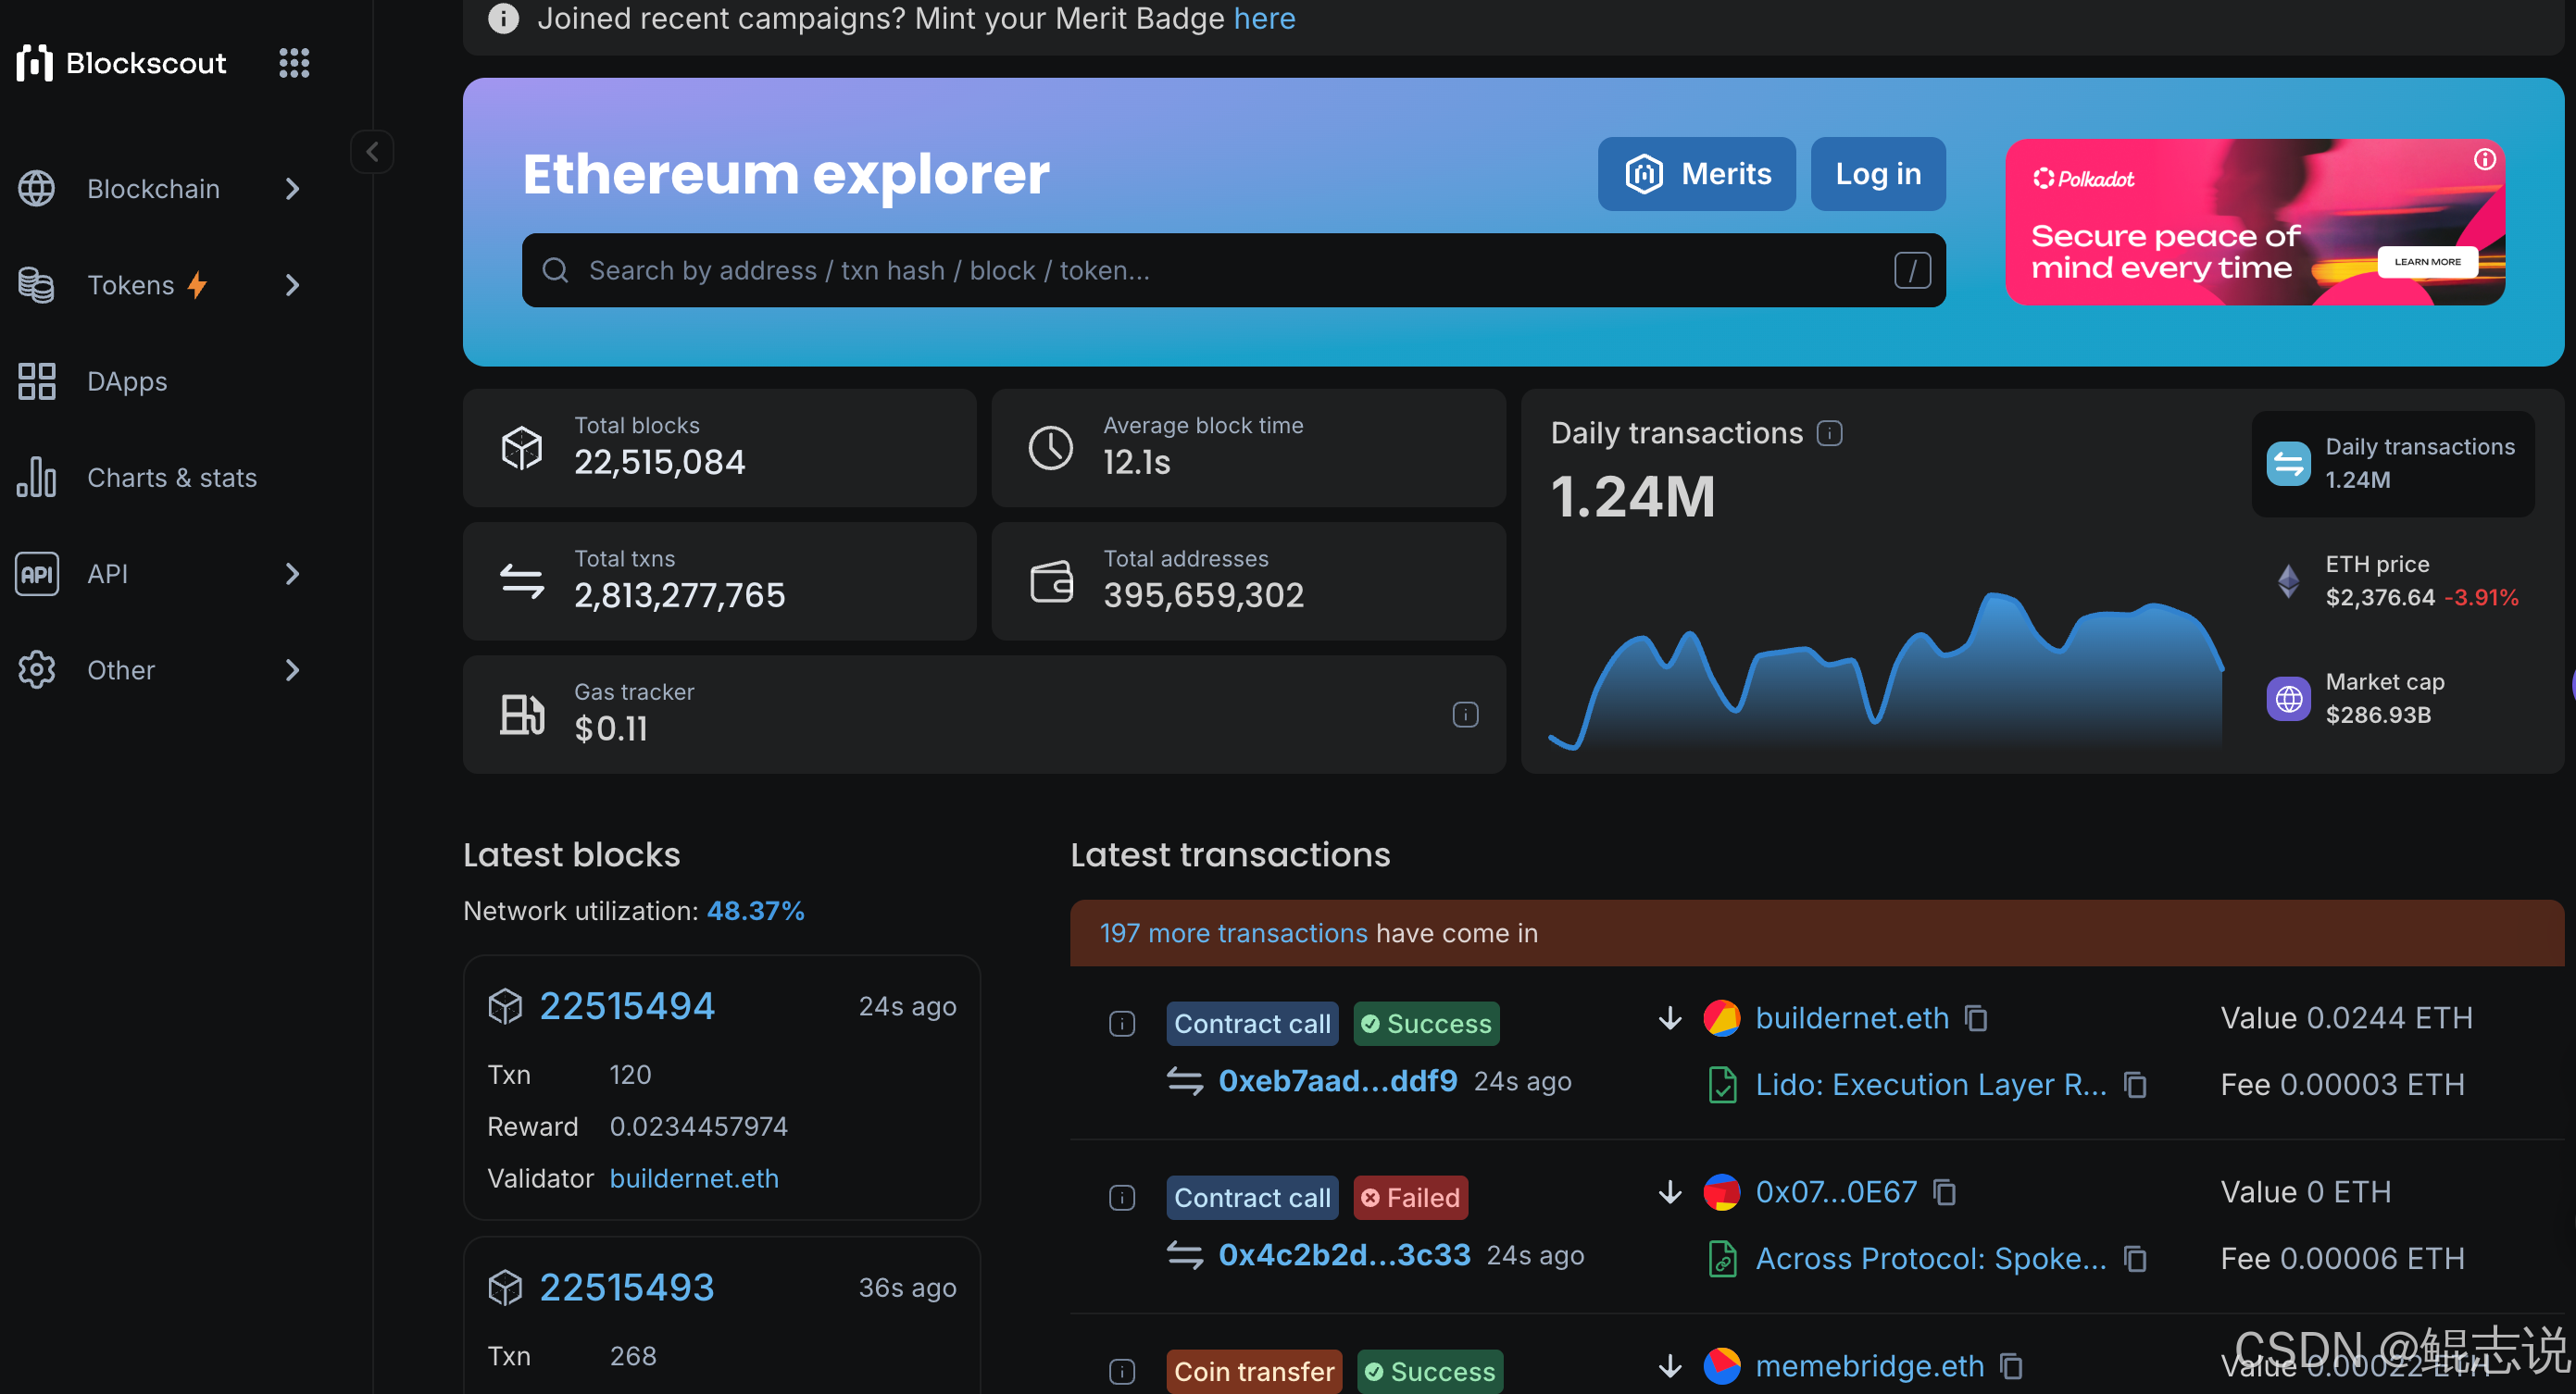Open the DApps section
Image resolution: width=2576 pixels, height=1394 pixels.
tap(127, 382)
